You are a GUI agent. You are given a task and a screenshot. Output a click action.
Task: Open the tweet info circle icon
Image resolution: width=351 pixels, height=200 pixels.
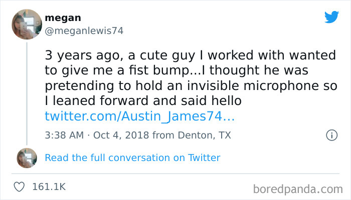click(x=331, y=134)
